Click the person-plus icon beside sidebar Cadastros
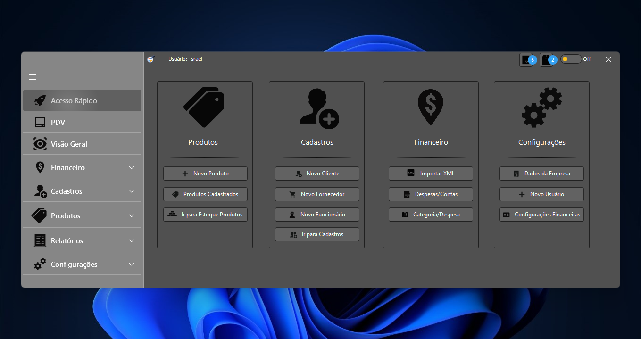The width and height of the screenshot is (641, 339). click(41, 191)
